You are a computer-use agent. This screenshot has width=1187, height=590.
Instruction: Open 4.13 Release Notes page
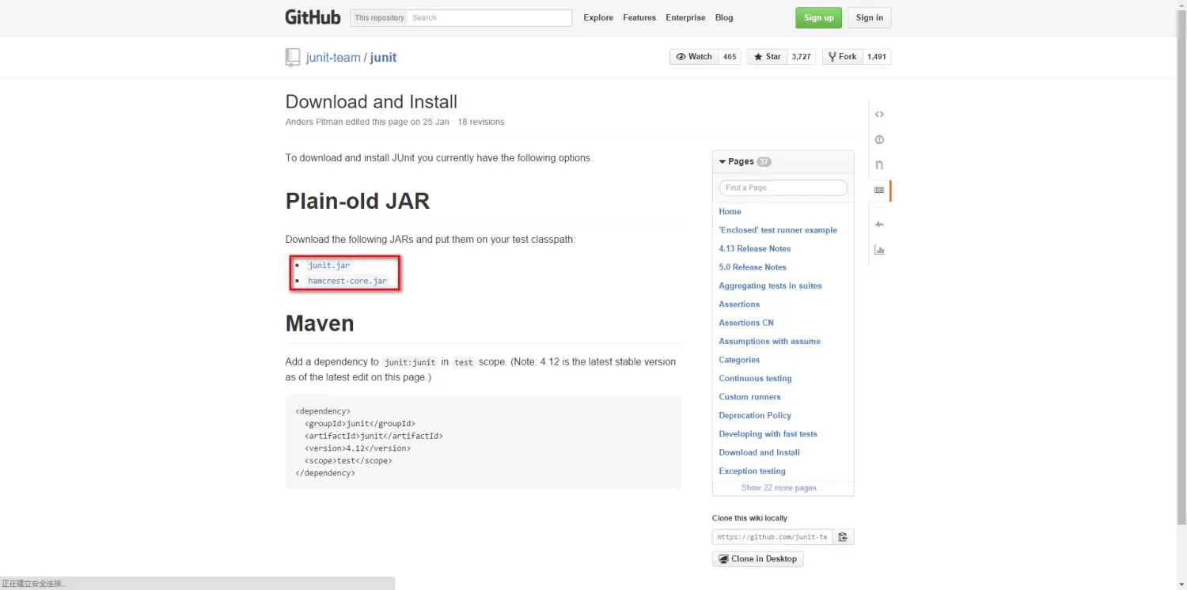[755, 248]
